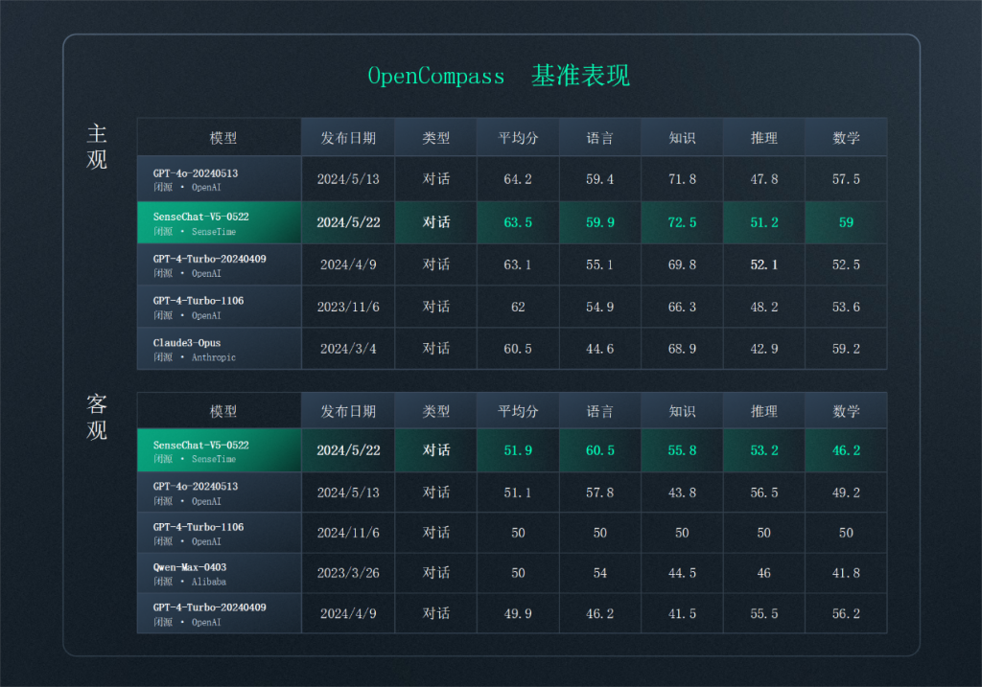982x687 pixels.
Task: Click the math score "59.2" for Claude3-Opus
Action: (x=846, y=349)
